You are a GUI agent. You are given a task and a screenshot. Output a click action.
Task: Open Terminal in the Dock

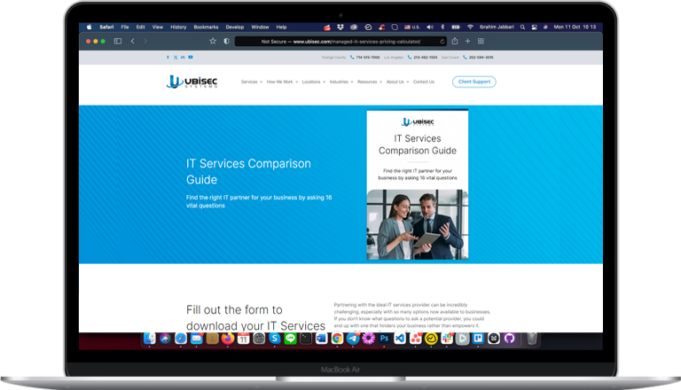(x=306, y=339)
